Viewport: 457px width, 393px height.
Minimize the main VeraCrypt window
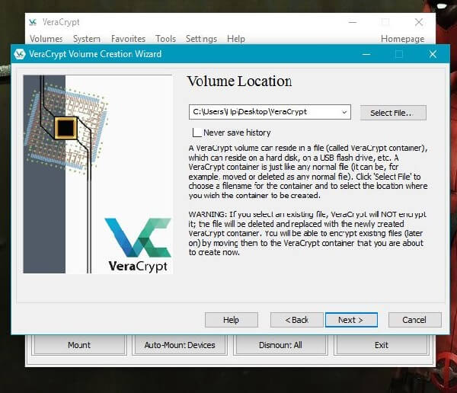pyautogui.click(x=353, y=22)
